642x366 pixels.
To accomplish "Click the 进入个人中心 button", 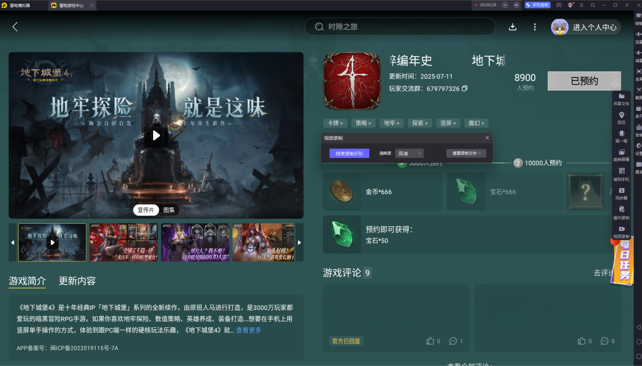I will 586,27.
